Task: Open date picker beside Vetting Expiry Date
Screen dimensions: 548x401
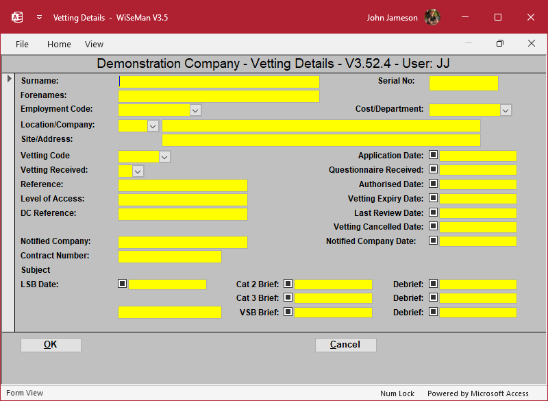Action: [433, 199]
